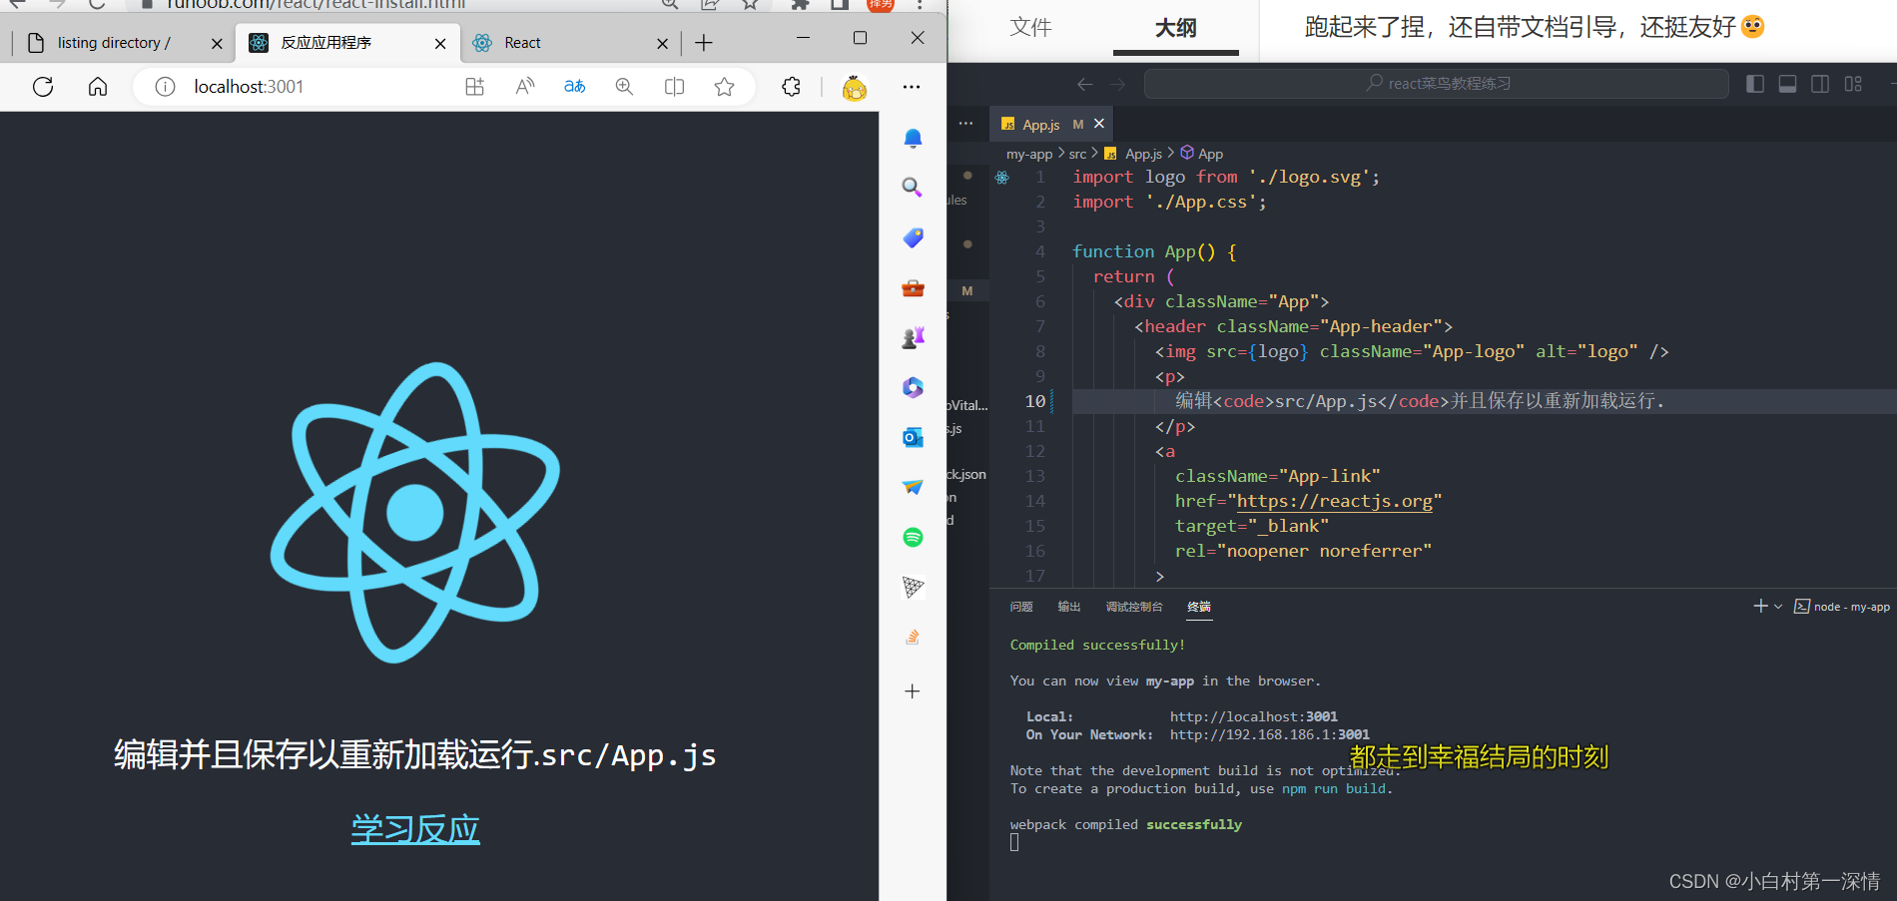Open explorer views ellipsis menu
The width and height of the screenshot is (1897, 901).
click(965, 124)
